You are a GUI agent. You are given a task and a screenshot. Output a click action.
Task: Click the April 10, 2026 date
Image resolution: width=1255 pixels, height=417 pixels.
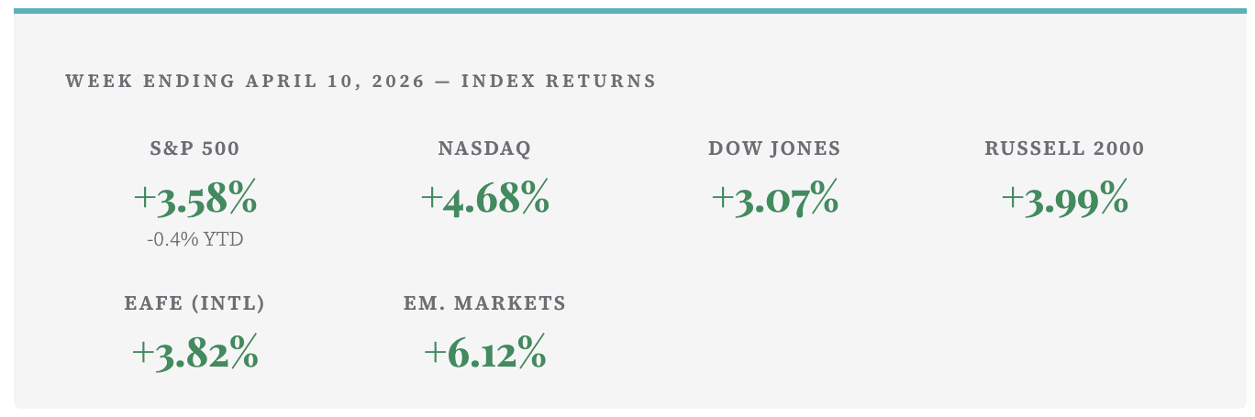(335, 81)
